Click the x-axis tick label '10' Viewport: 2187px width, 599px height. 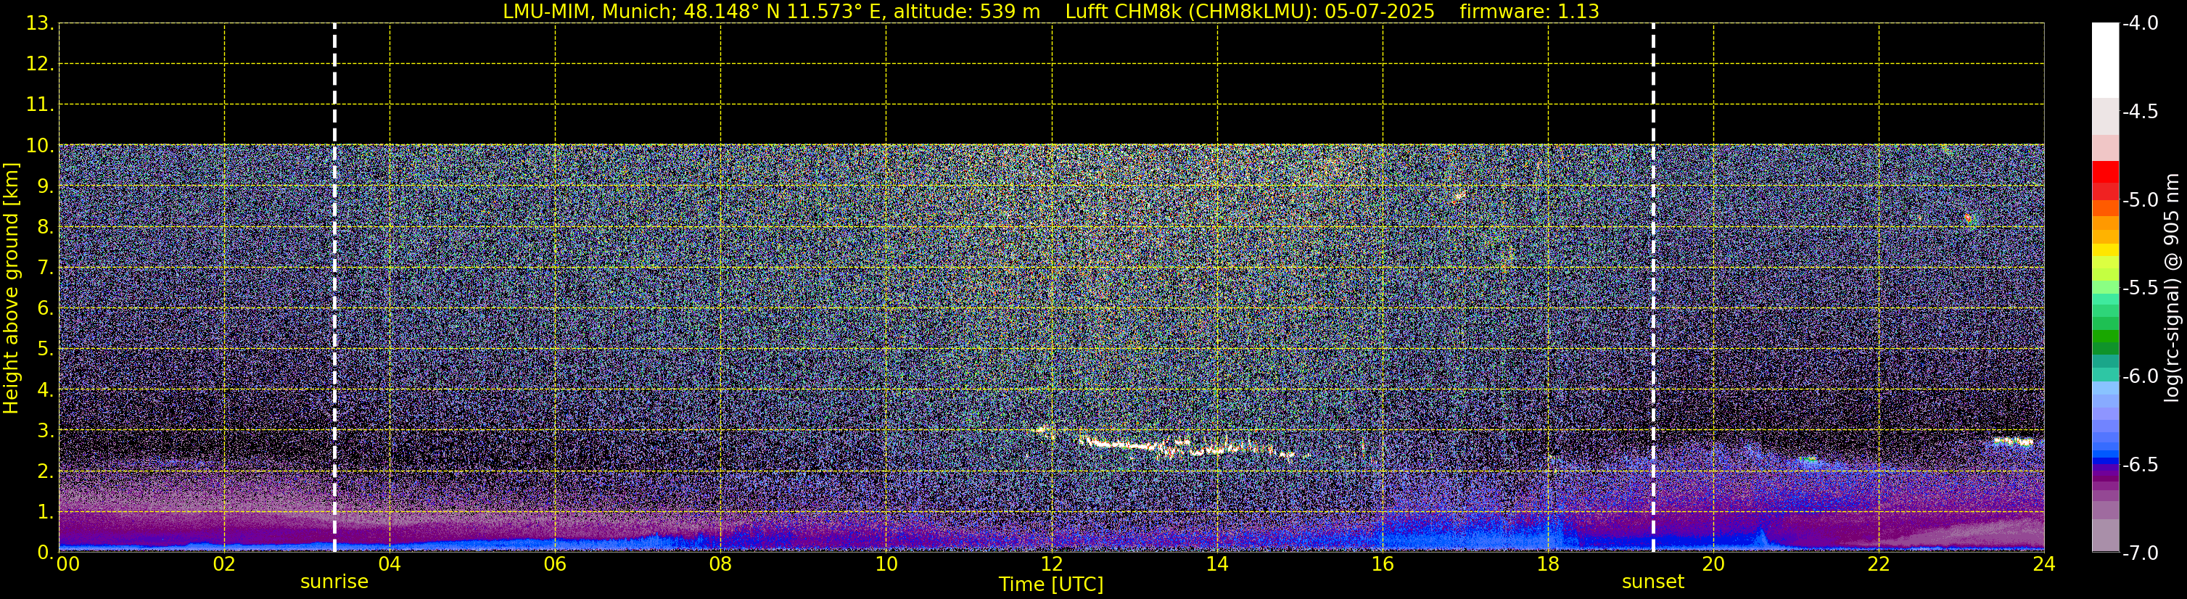[886, 564]
